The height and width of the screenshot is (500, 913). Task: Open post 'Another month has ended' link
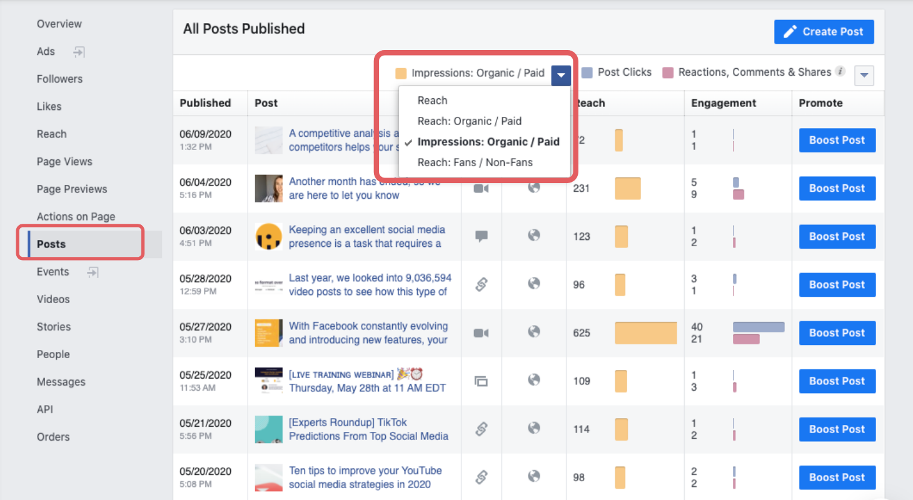pos(365,188)
